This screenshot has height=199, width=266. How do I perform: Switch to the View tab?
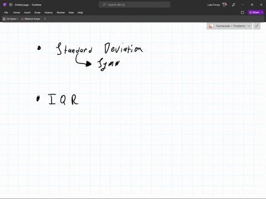pyautogui.click(x=71, y=13)
